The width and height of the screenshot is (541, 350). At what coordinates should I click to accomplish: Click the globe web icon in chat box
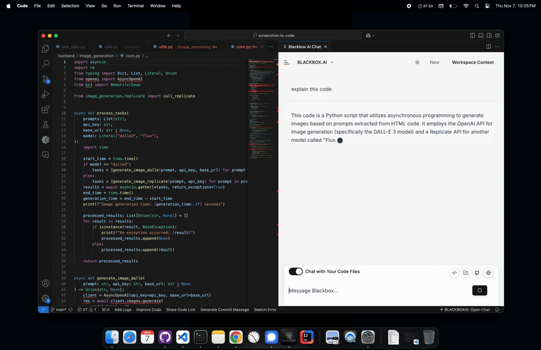click(x=488, y=273)
